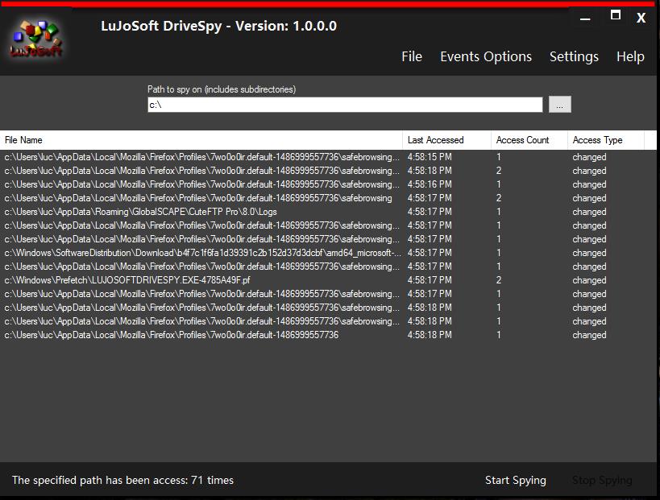
Task: Click Start Spying button
Action: point(515,480)
